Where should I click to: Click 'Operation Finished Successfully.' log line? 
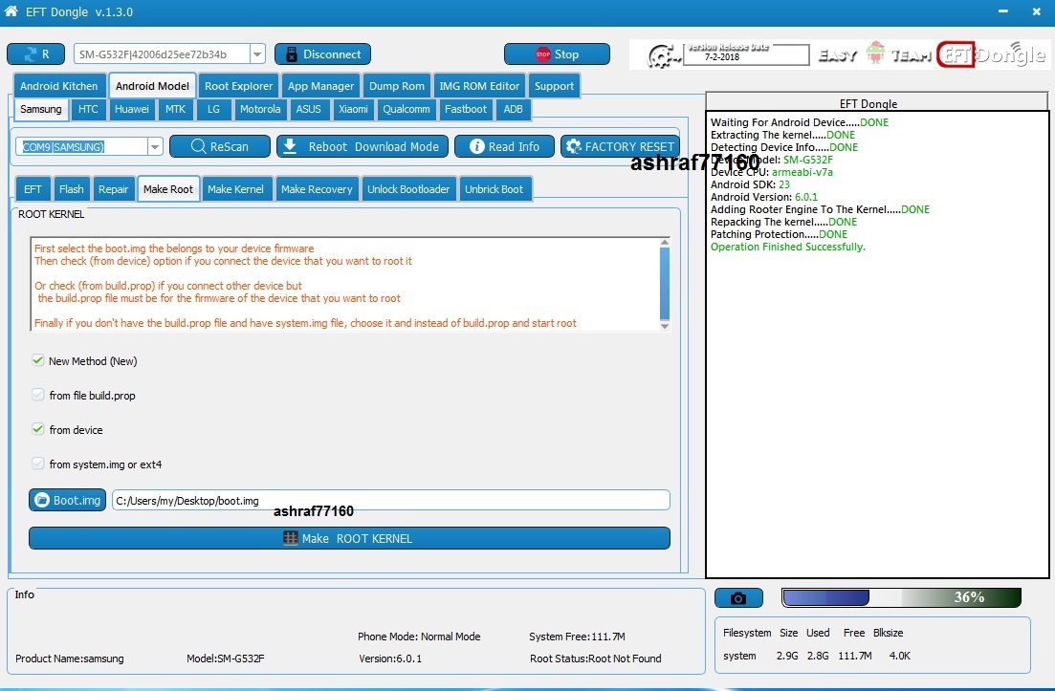(x=788, y=247)
